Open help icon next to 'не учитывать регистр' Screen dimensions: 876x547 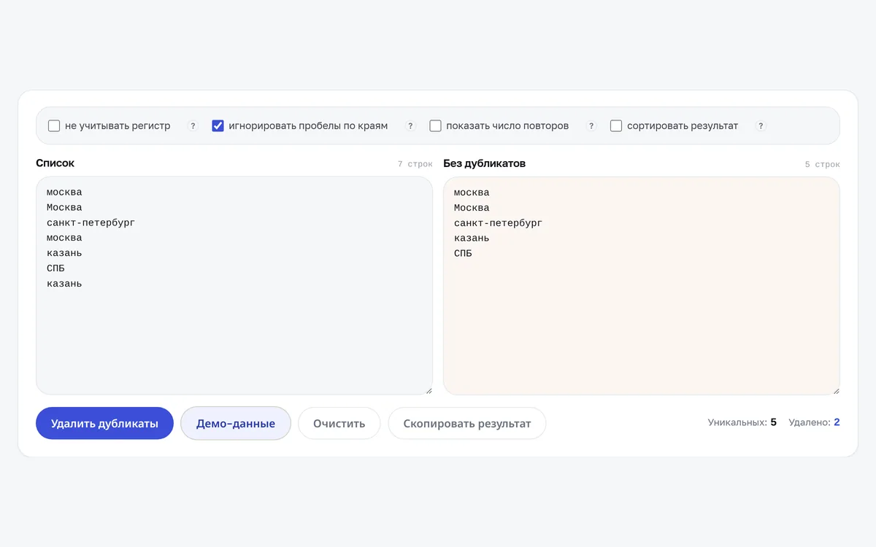(x=193, y=126)
